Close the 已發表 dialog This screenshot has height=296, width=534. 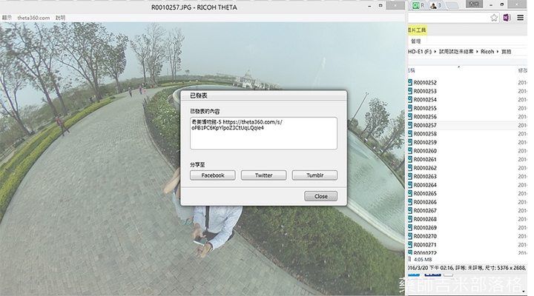(321, 196)
